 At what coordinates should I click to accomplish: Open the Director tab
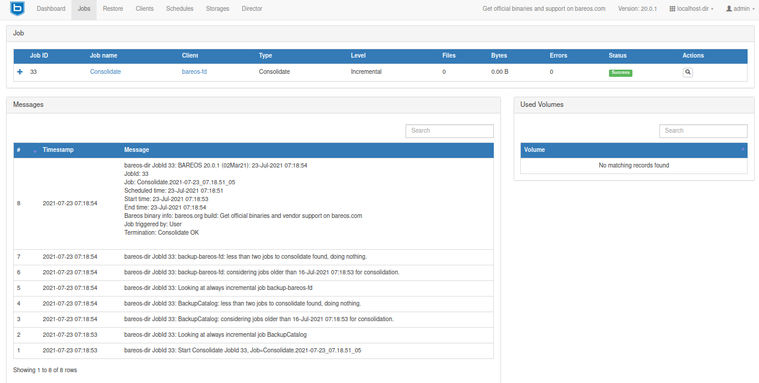click(x=252, y=9)
